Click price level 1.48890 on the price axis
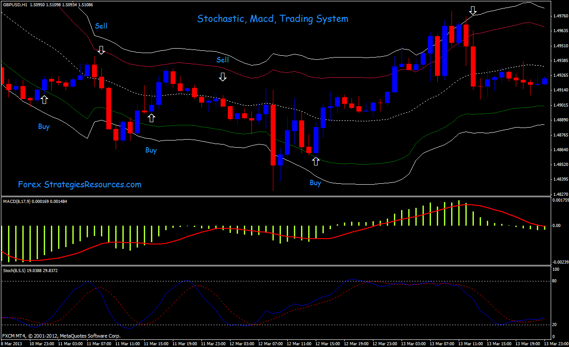This screenshot has width=569, height=347. point(560,120)
